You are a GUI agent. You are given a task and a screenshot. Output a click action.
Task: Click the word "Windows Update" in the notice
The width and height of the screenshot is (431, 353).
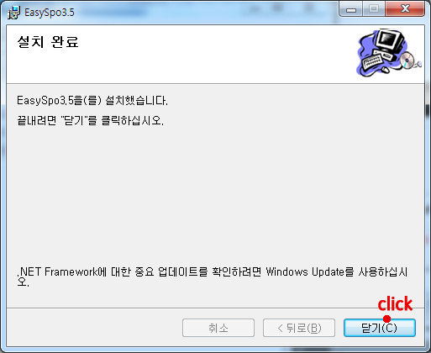305,271
